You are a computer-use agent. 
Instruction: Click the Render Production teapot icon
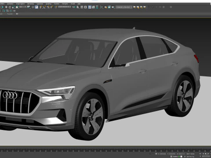(113, 7)
